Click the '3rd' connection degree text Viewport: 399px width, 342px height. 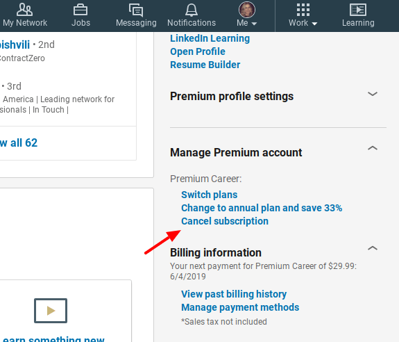(14, 86)
